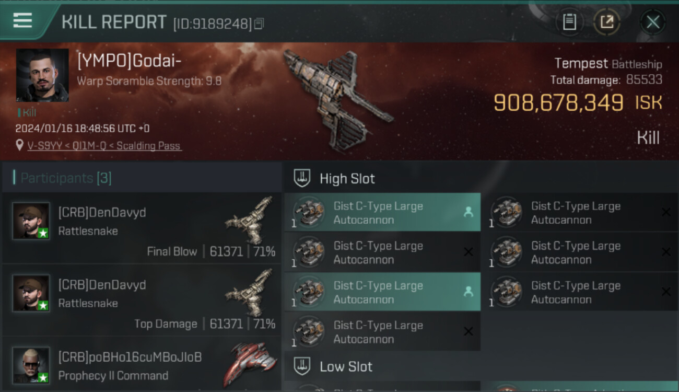This screenshot has width=679, height=392.
Task: Select DenDavyd Top Damage participant
Action: (x=142, y=300)
